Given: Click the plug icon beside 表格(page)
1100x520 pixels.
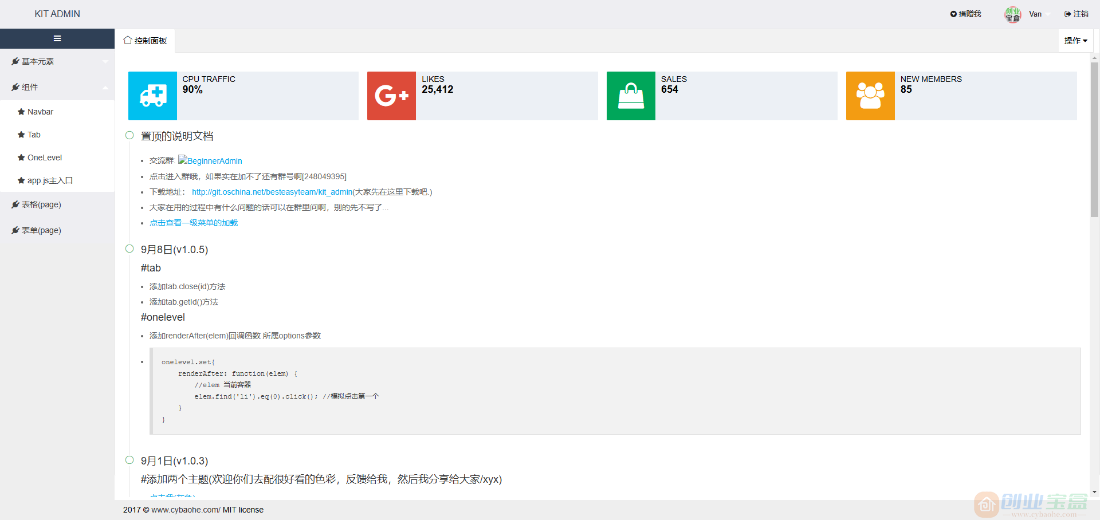Looking at the screenshot, I should click(15, 204).
